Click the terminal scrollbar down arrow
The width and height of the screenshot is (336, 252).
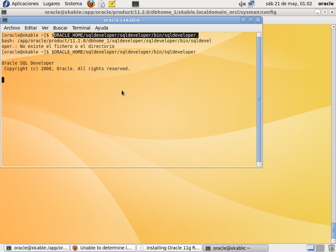(x=259, y=164)
